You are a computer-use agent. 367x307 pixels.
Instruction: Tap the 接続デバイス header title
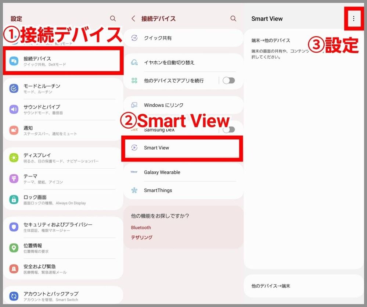(x=158, y=19)
